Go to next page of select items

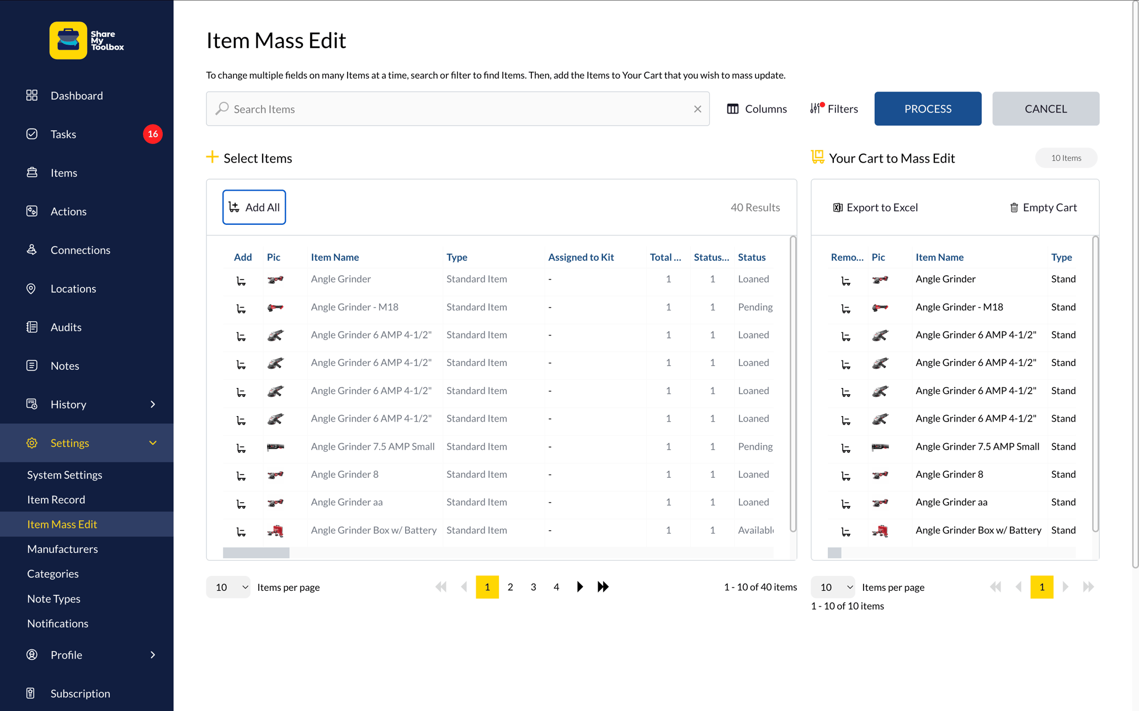click(x=579, y=587)
